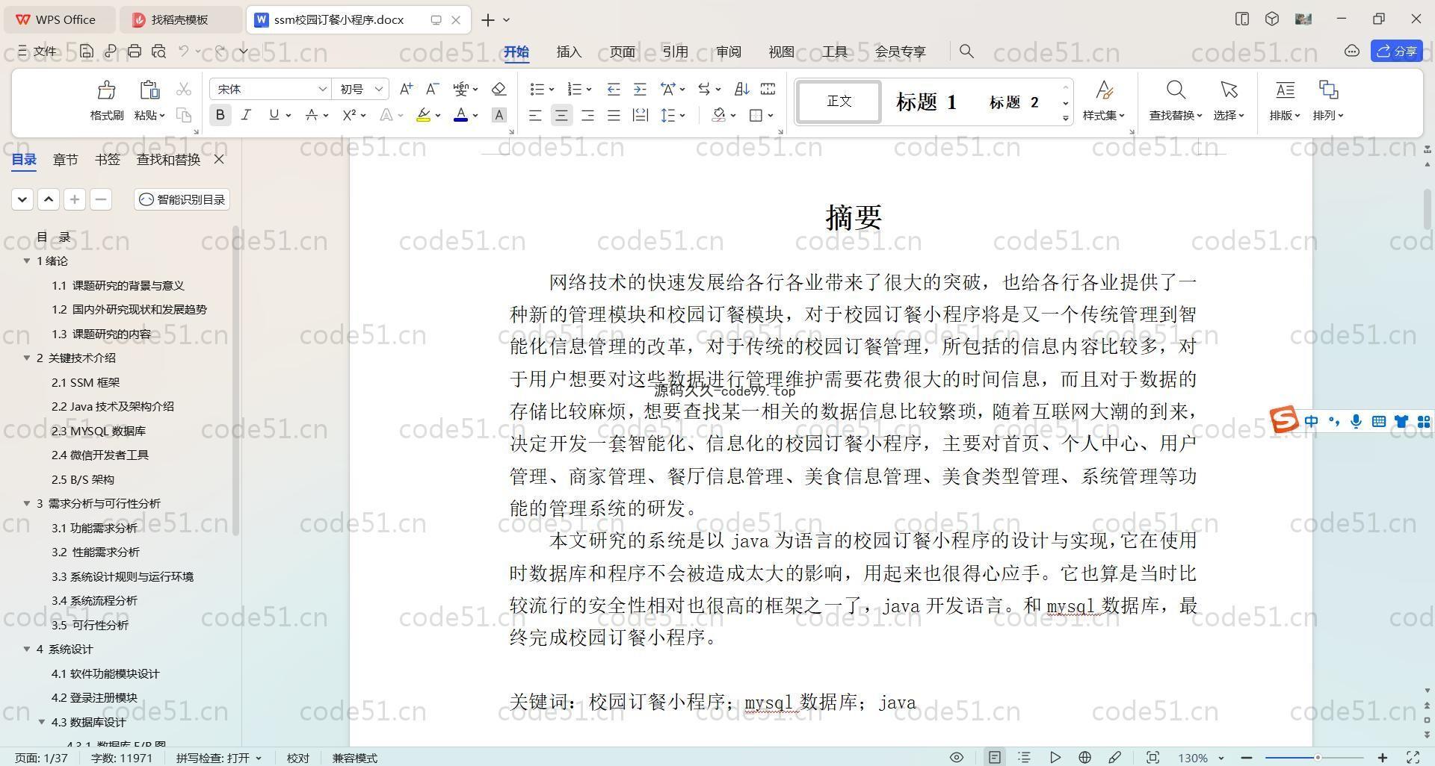Click the 智能识别目录 button

click(x=182, y=199)
